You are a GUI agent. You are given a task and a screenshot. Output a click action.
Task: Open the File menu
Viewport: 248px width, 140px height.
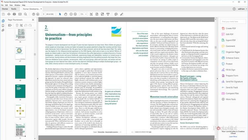(2, 5)
